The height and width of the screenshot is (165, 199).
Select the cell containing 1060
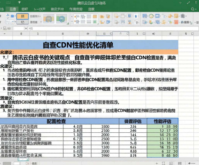[105, 155]
